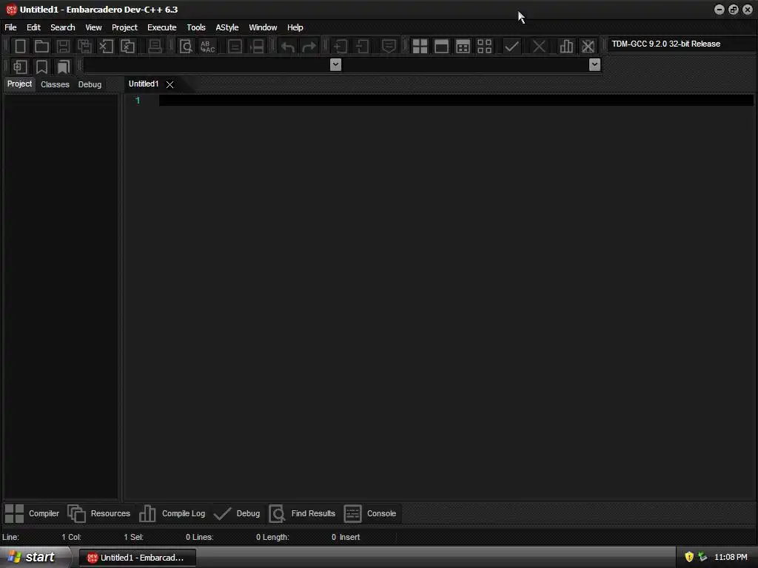Close the Untitled1 editor tab
This screenshot has height=568, width=758.
tap(170, 84)
